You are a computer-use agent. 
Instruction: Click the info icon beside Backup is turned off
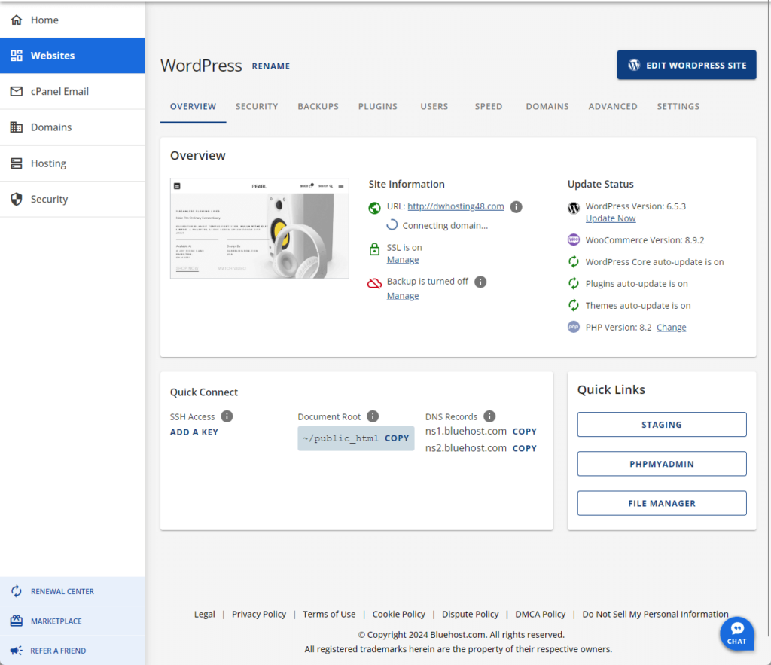click(480, 282)
